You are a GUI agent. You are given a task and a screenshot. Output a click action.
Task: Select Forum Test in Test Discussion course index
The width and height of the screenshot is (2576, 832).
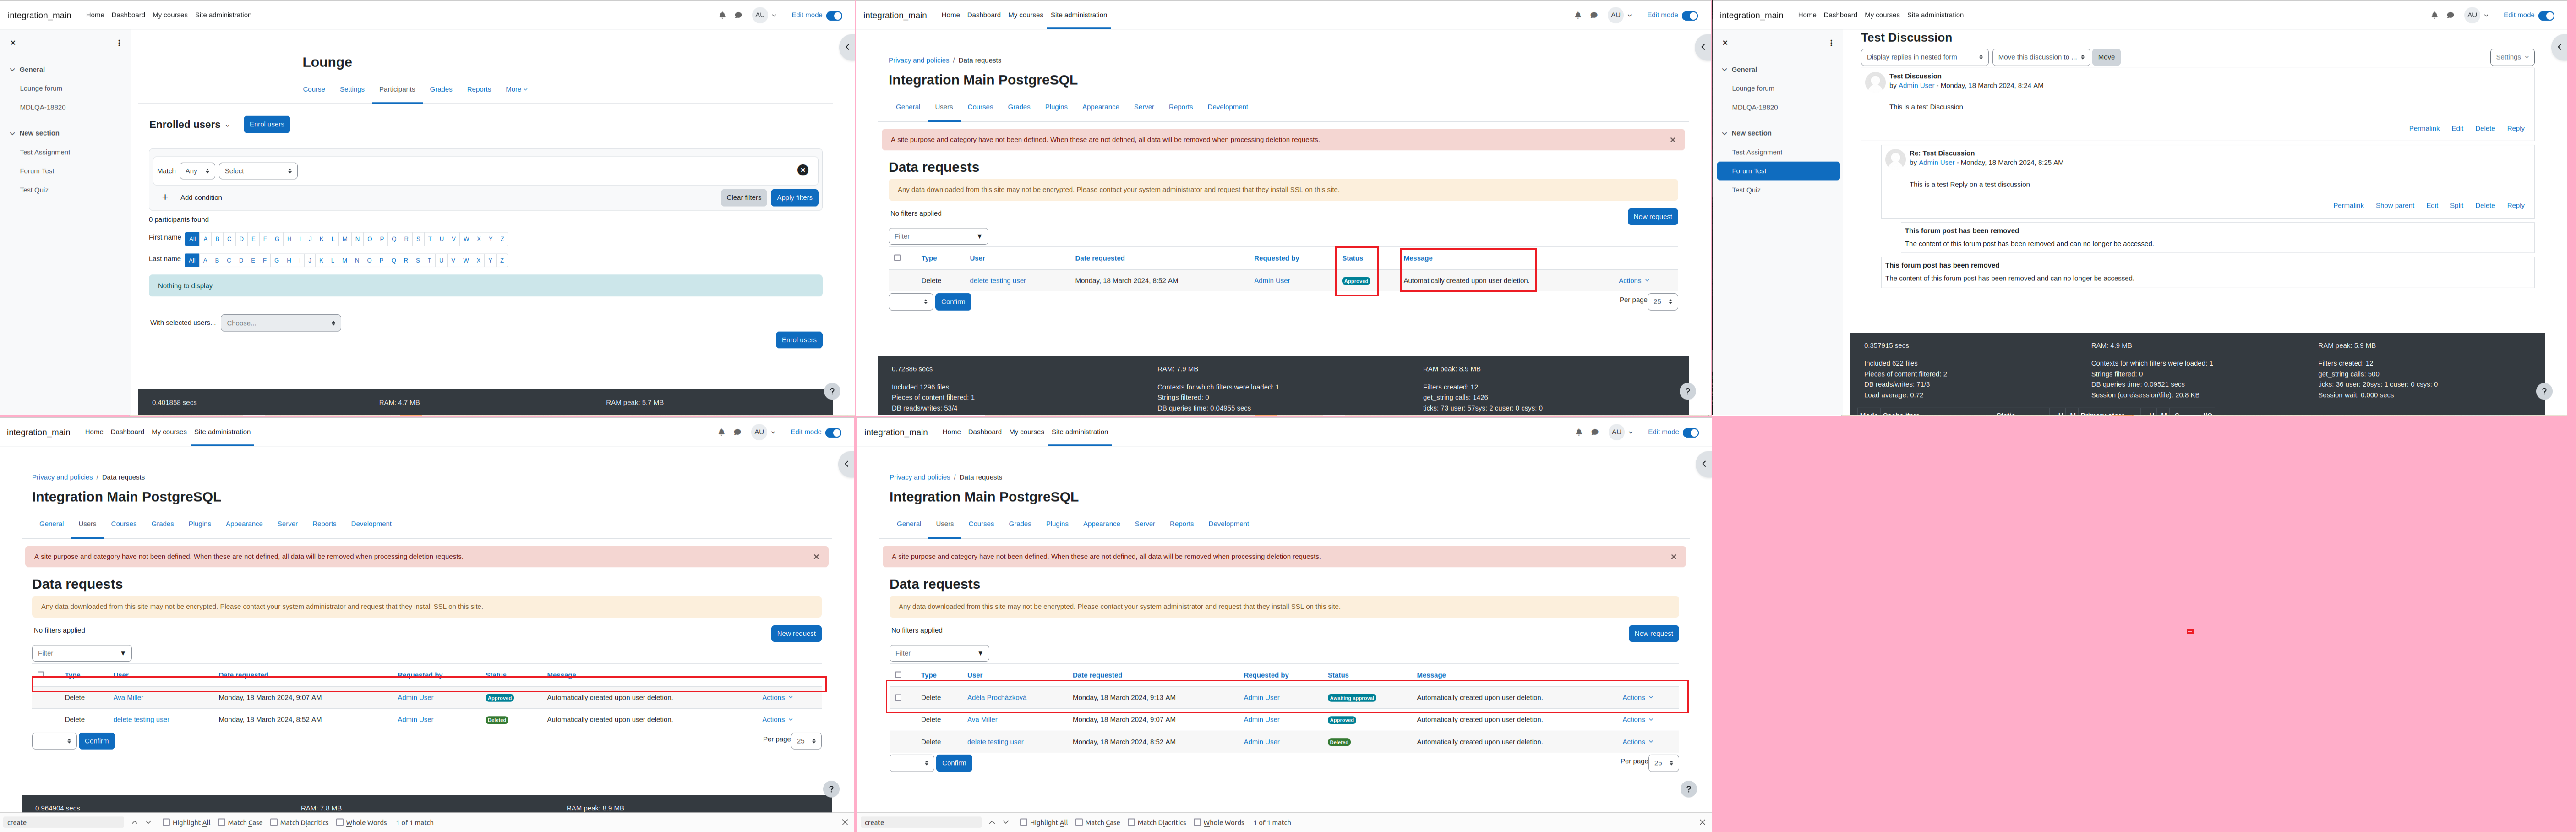(1778, 171)
